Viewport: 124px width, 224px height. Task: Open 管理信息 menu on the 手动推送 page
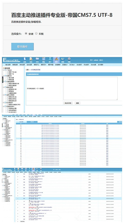(15, 65)
